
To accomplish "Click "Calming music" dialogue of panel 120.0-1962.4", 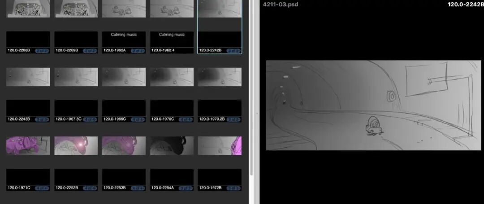I will coord(172,35).
